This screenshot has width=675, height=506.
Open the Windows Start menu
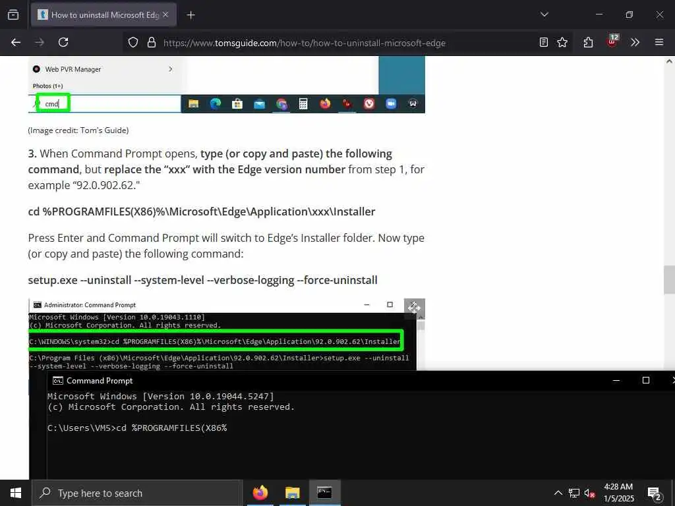point(16,493)
